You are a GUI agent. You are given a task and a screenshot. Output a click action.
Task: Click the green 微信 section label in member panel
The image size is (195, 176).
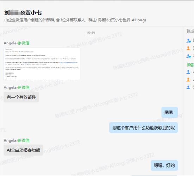(x=190, y=65)
